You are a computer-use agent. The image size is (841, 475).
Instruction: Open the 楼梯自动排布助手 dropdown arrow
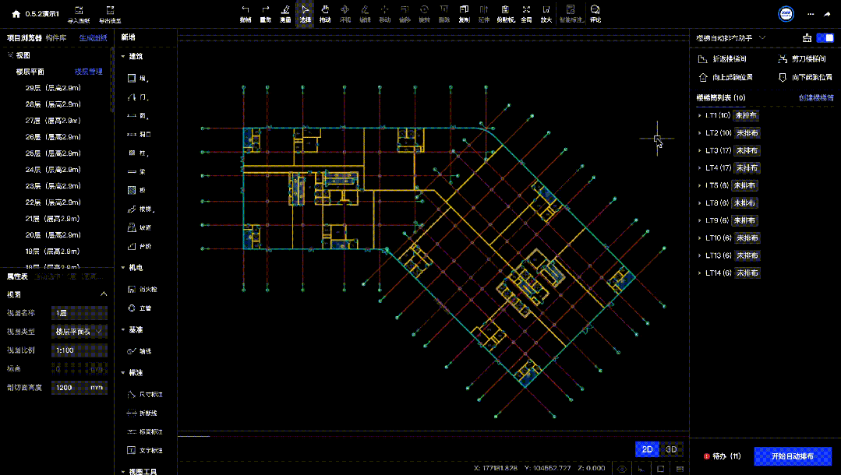tap(762, 38)
